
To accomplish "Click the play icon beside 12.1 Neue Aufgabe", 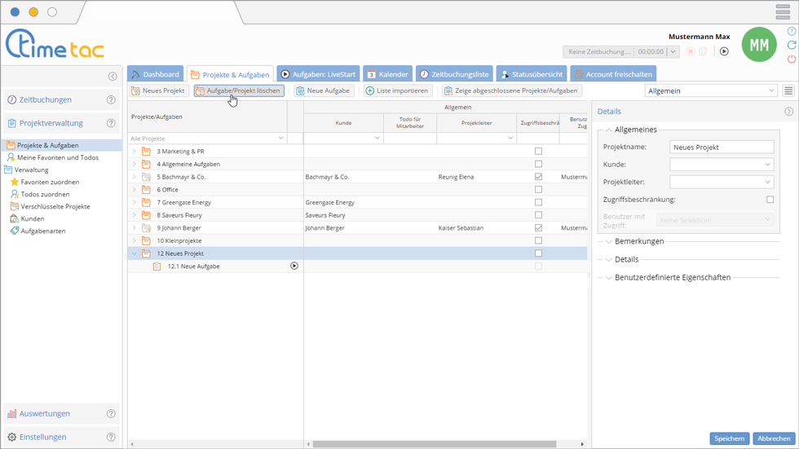I will coord(294,266).
